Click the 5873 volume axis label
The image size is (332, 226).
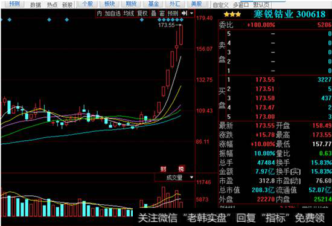click(202, 199)
